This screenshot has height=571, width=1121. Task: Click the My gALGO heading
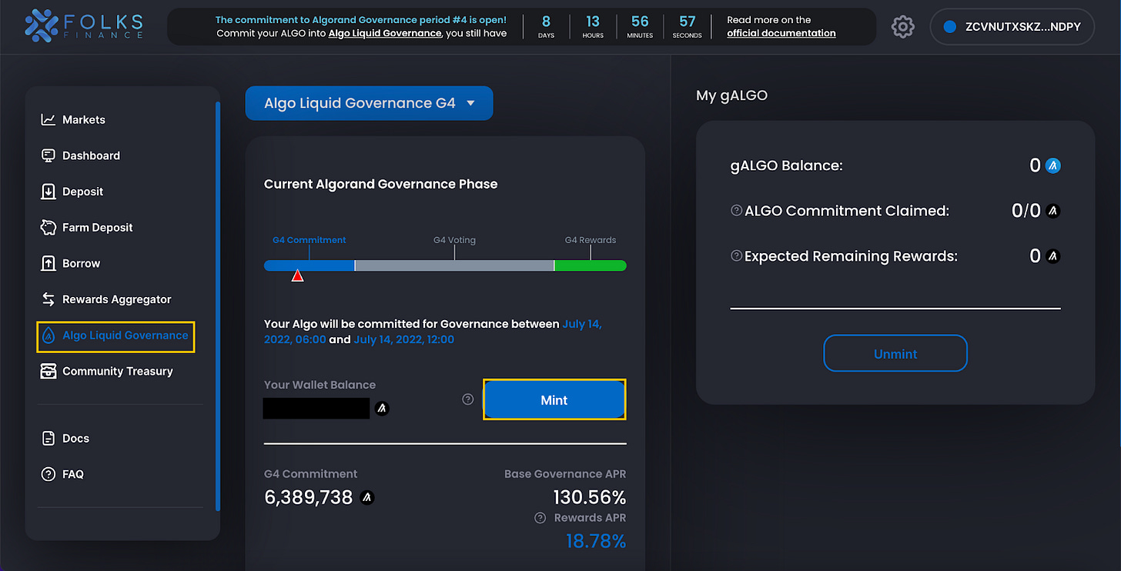pos(731,95)
